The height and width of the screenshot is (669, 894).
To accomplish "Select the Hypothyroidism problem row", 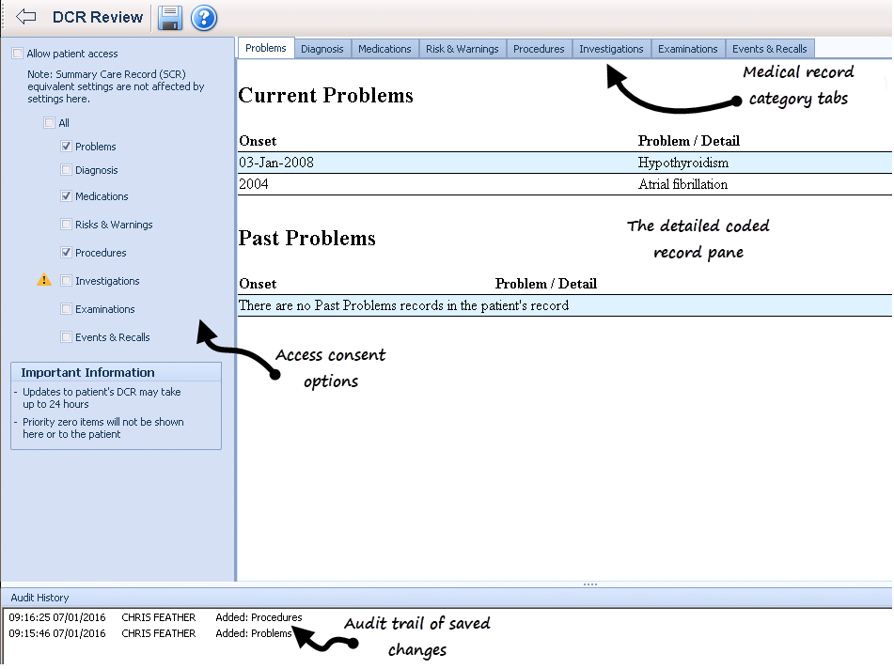I will (564, 163).
